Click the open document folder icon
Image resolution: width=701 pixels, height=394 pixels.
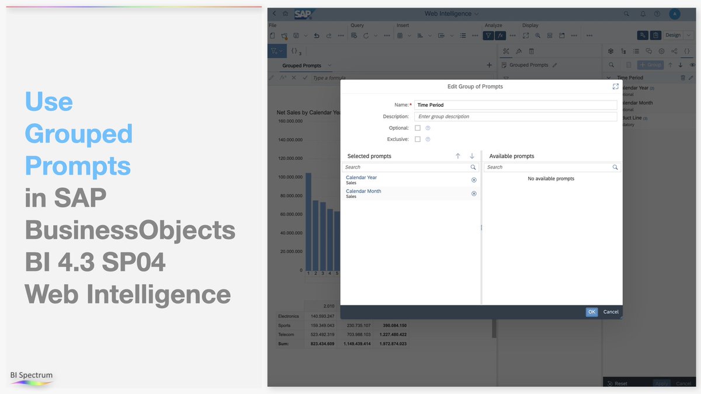(284, 36)
